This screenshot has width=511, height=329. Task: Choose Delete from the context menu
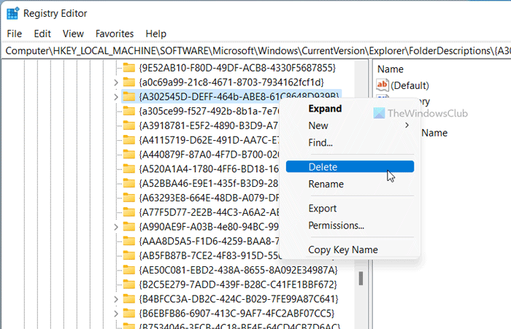323,167
